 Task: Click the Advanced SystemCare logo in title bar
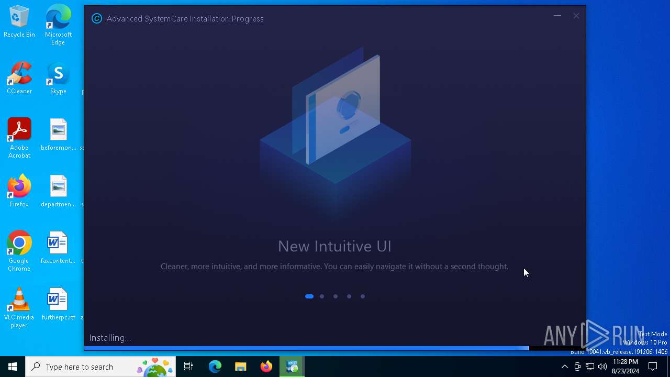click(97, 18)
